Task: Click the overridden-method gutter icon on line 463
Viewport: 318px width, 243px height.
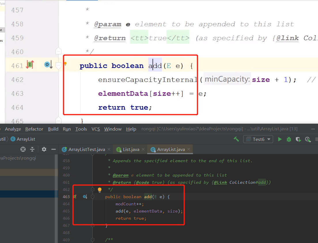Action: (x=85, y=196)
